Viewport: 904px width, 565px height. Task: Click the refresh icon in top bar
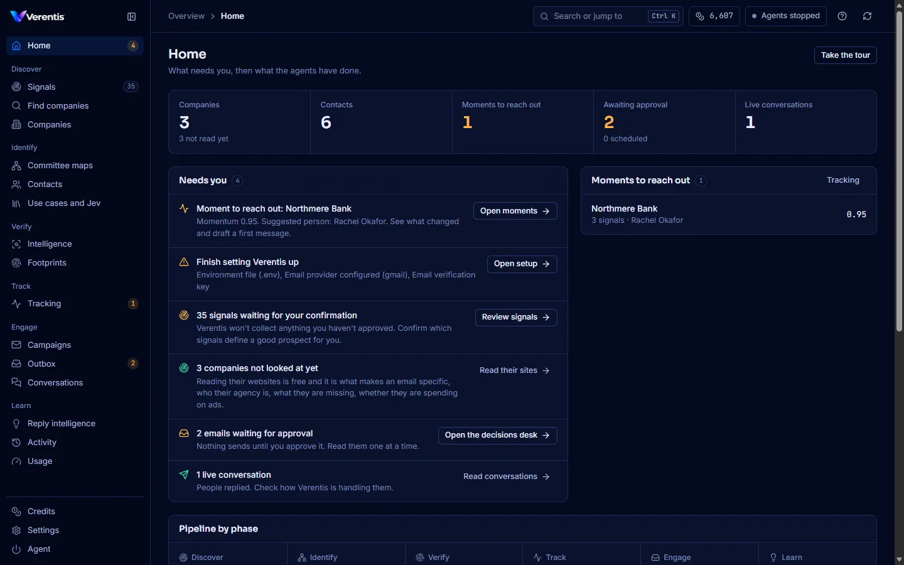pyautogui.click(x=868, y=16)
